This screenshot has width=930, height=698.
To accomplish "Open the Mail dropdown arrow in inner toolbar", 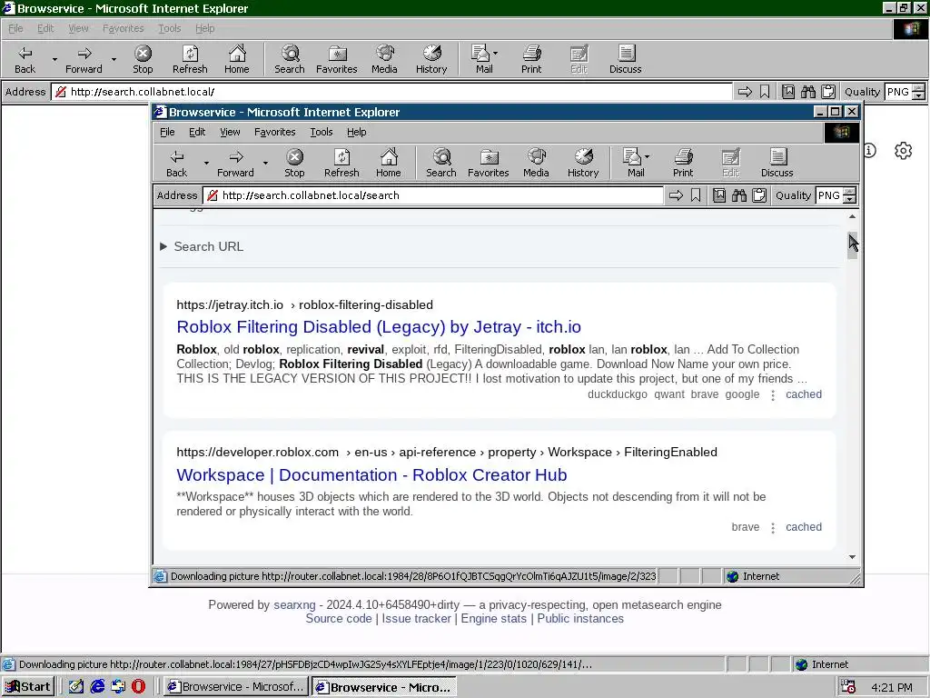I will pos(647,156).
